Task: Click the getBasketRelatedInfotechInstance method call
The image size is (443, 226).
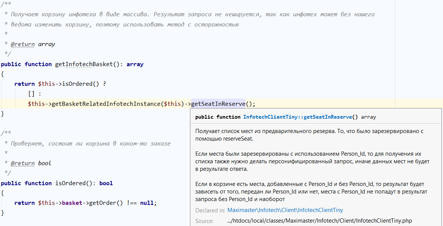Action: [106, 104]
